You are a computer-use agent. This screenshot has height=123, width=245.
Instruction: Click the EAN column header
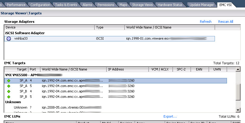coord(200,69)
